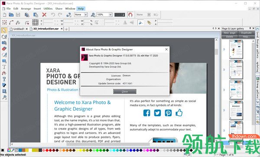
Task: Click New page button in gallery
Action: click(x=230, y=33)
